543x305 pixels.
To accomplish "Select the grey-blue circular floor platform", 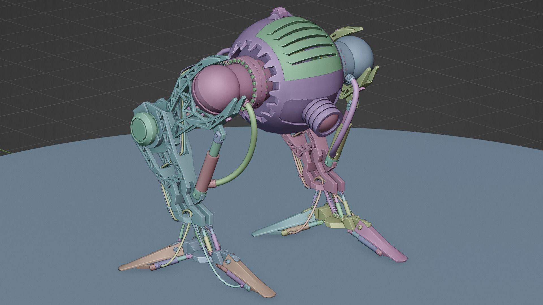I will (271, 216).
